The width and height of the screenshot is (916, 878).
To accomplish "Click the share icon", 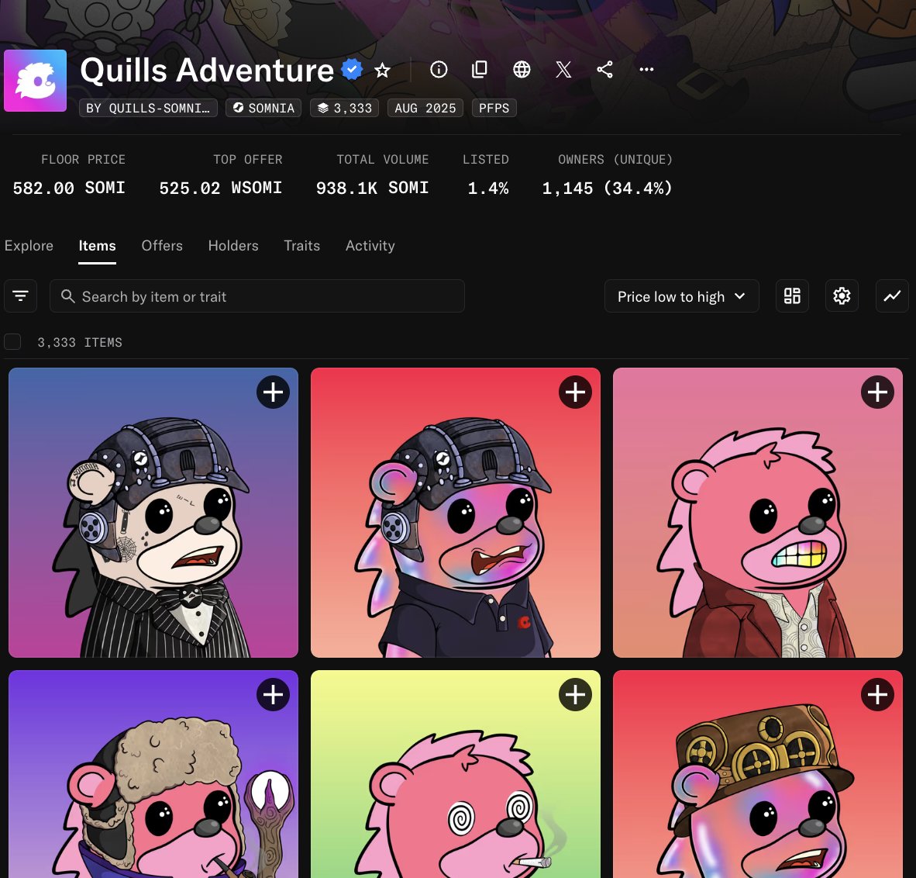I will tap(604, 70).
